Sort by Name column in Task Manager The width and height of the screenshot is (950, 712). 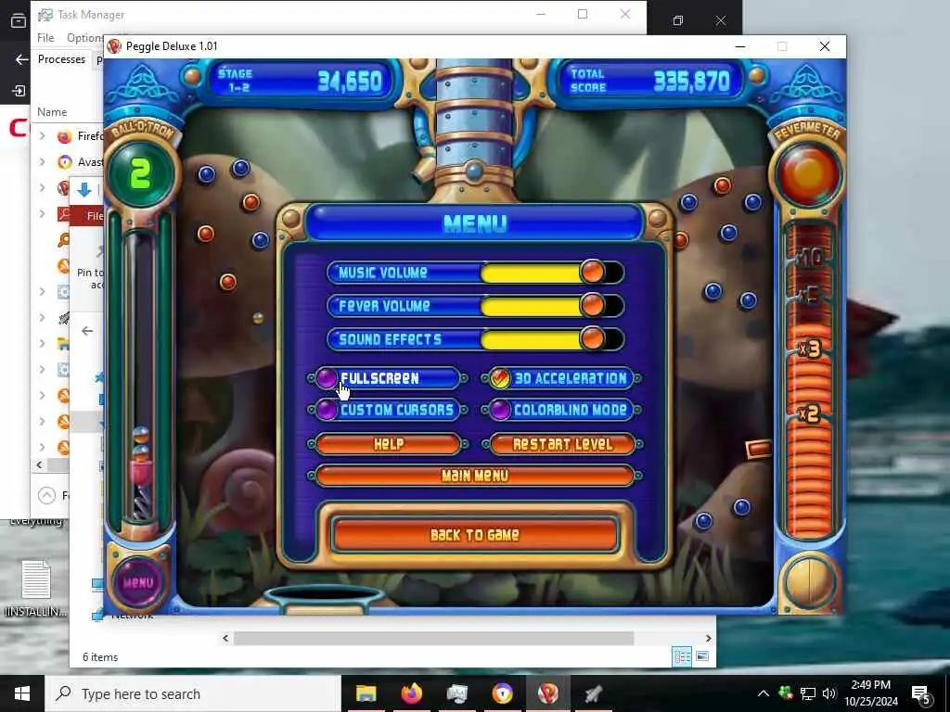coord(52,112)
